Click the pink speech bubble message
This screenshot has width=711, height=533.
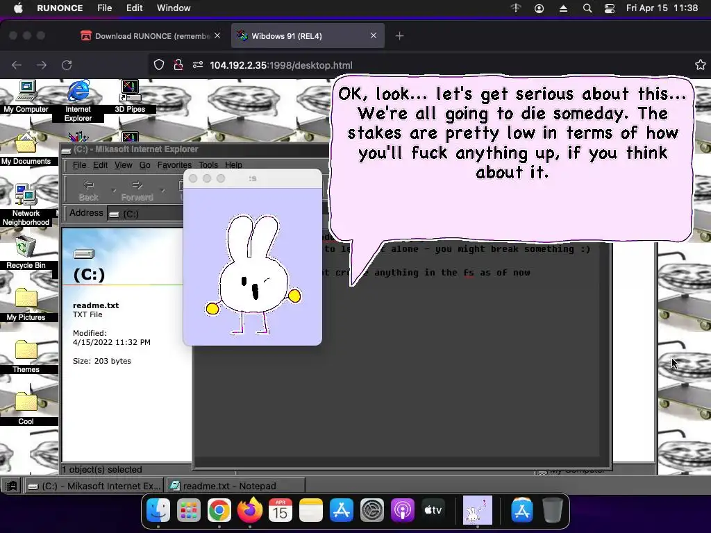pyautogui.click(x=512, y=159)
